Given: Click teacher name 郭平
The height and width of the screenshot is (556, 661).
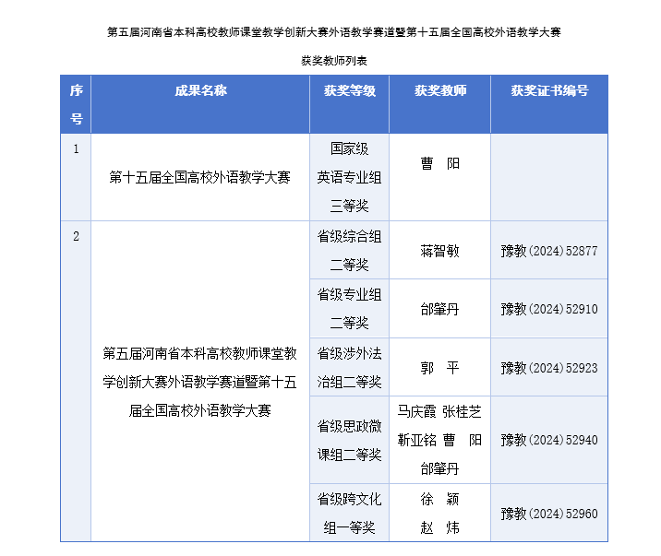Looking at the screenshot, I should (439, 367).
